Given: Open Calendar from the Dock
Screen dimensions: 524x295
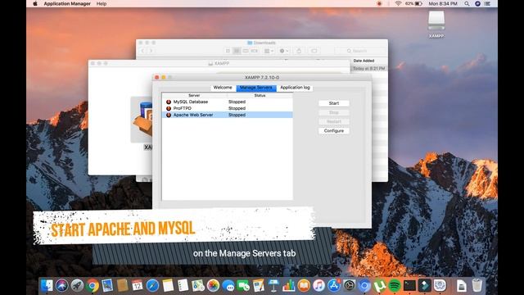Looking at the screenshot, I should click(x=138, y=286).
